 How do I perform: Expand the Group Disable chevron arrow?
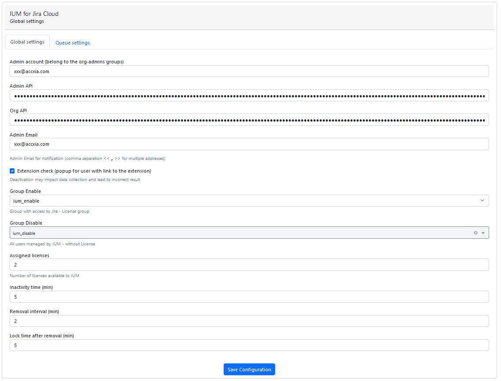(483, 233)
